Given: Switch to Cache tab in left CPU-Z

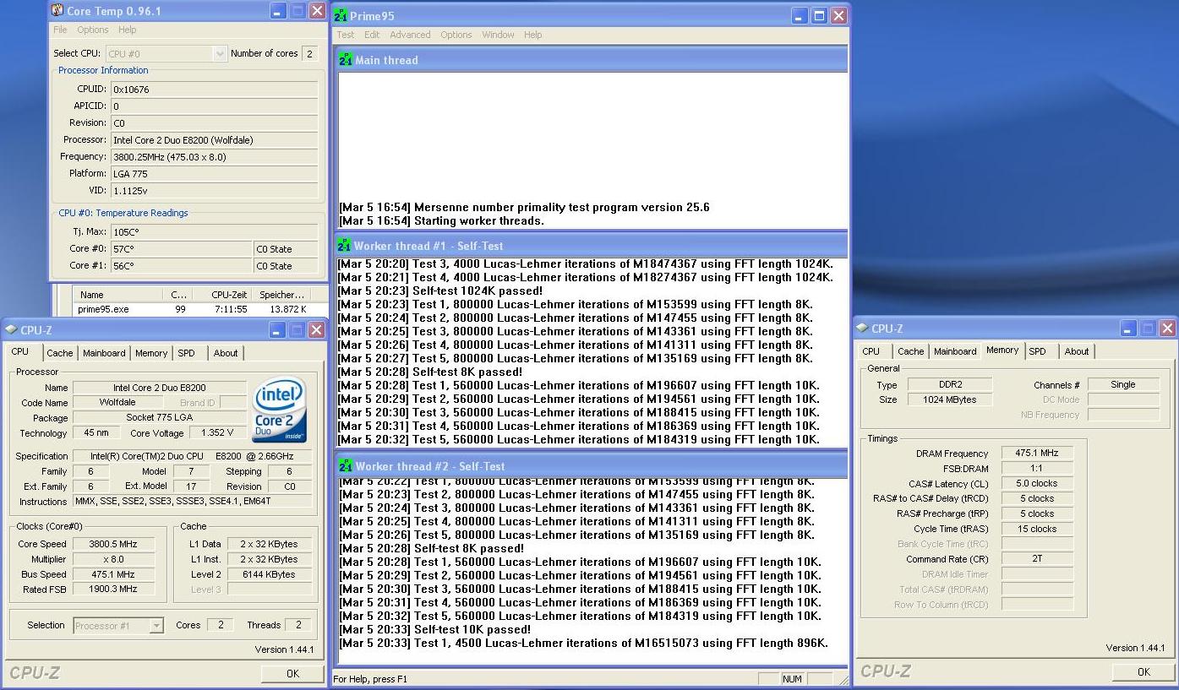Looking at the screenshot, I should click(60, 353).
